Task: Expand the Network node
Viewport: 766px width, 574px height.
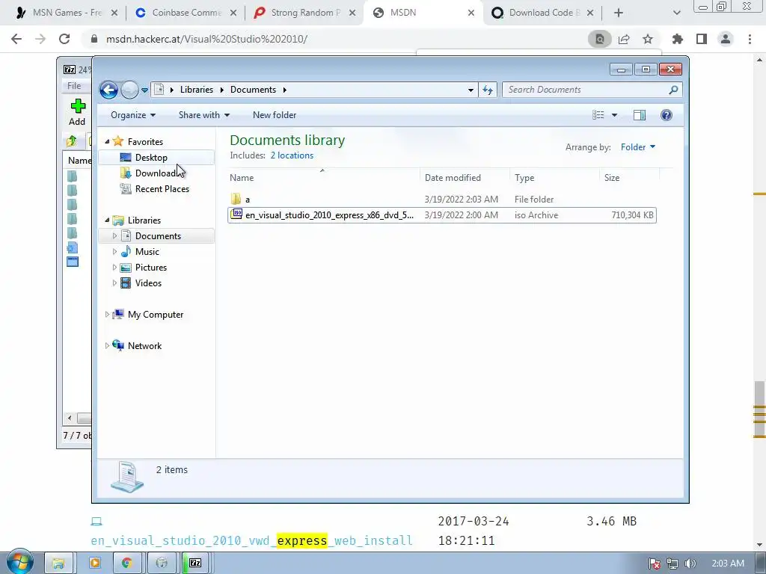Action: click(107, 345)
